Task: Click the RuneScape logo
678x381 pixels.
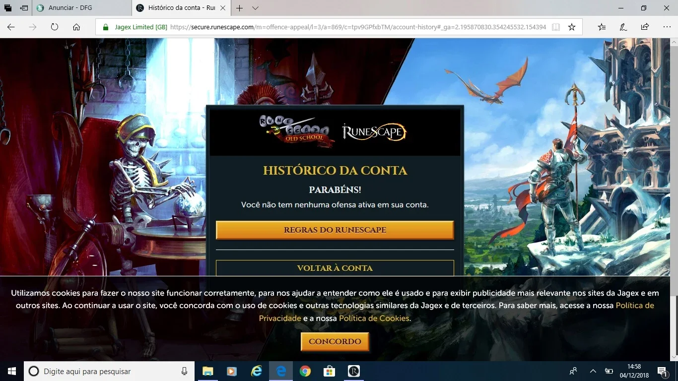Action: click(x=374, y=132)
